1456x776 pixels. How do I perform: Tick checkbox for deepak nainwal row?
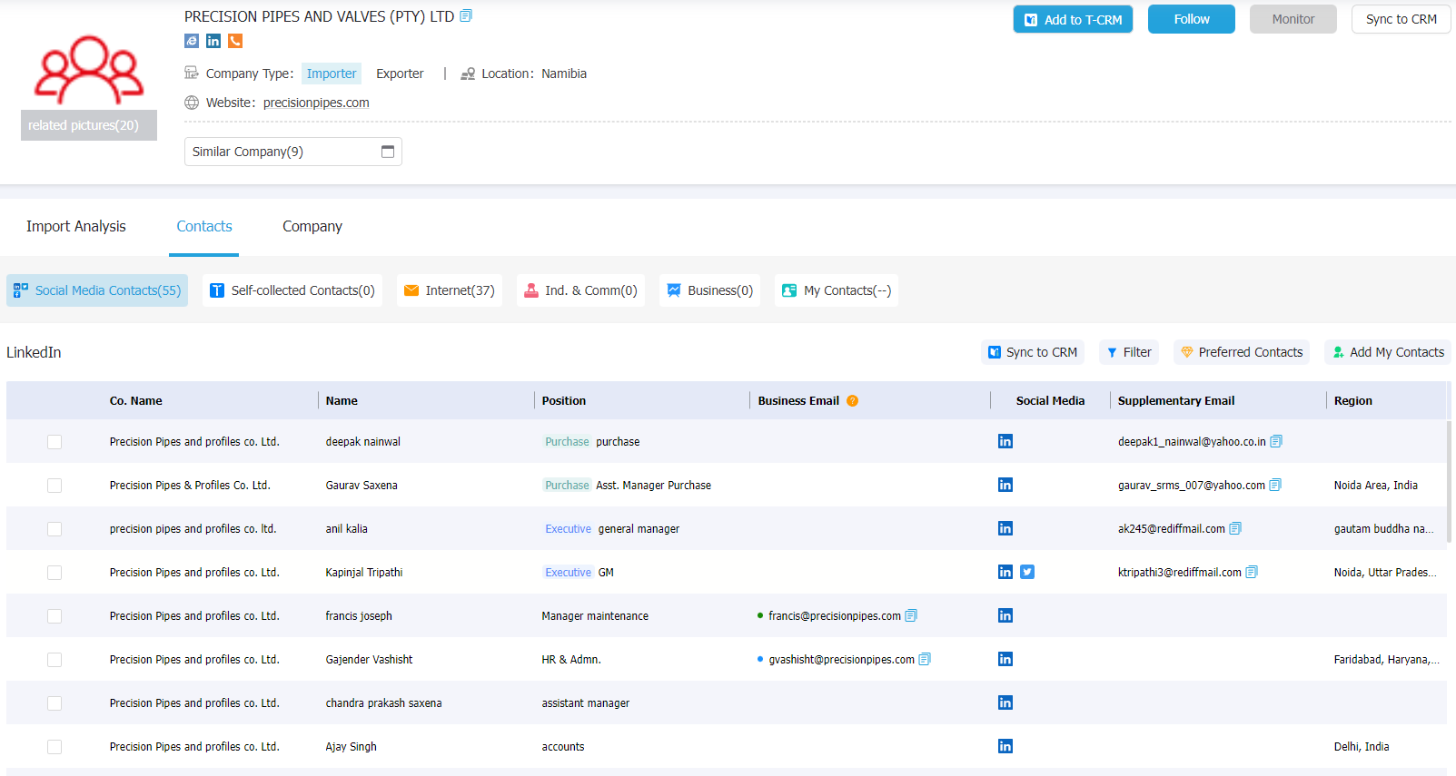[x=54, y=442]
